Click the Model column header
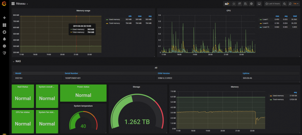The image size is (302, 135). click(18, 73)
